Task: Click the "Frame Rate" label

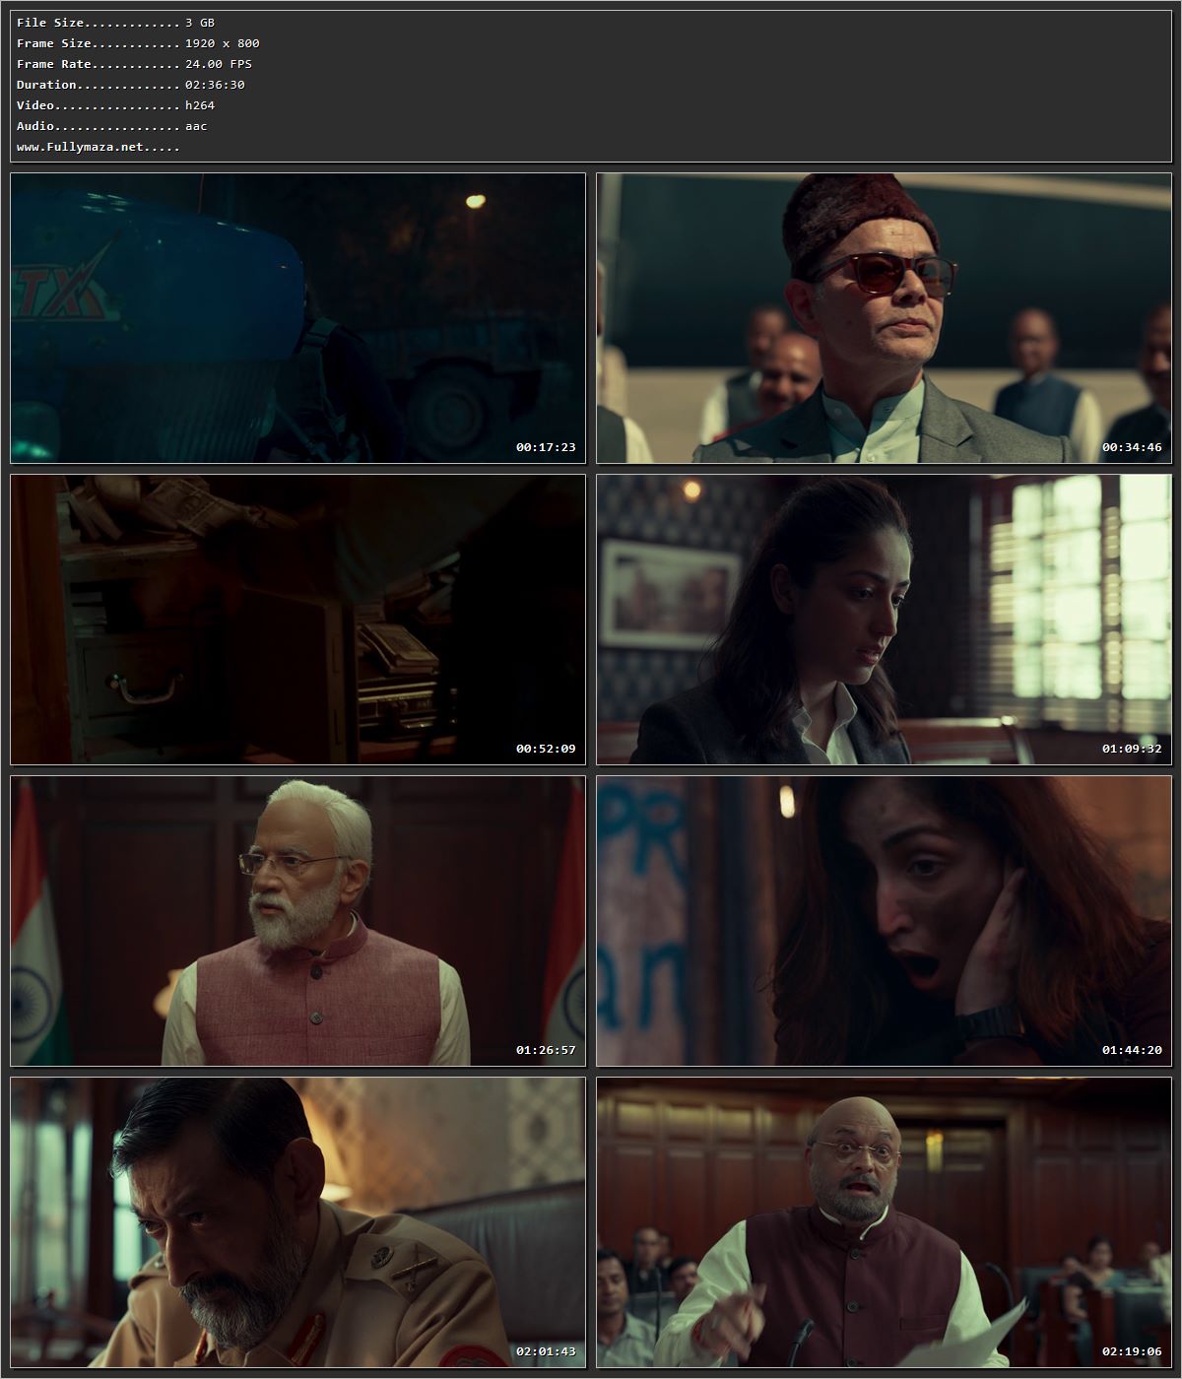Action: [x=54, y=64]
